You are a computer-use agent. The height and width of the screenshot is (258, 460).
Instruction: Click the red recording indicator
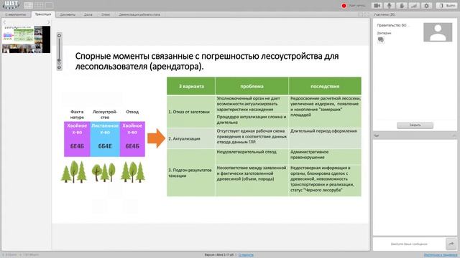(344, 6)
